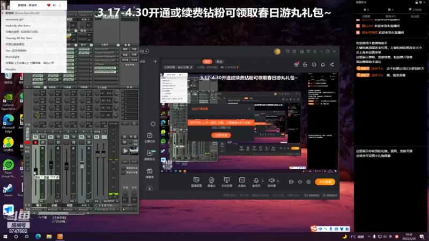Click the Aux 1 track volume fader
Image resolution: width=429 pixels, height=241 pixels.
(x=82, y=165)
